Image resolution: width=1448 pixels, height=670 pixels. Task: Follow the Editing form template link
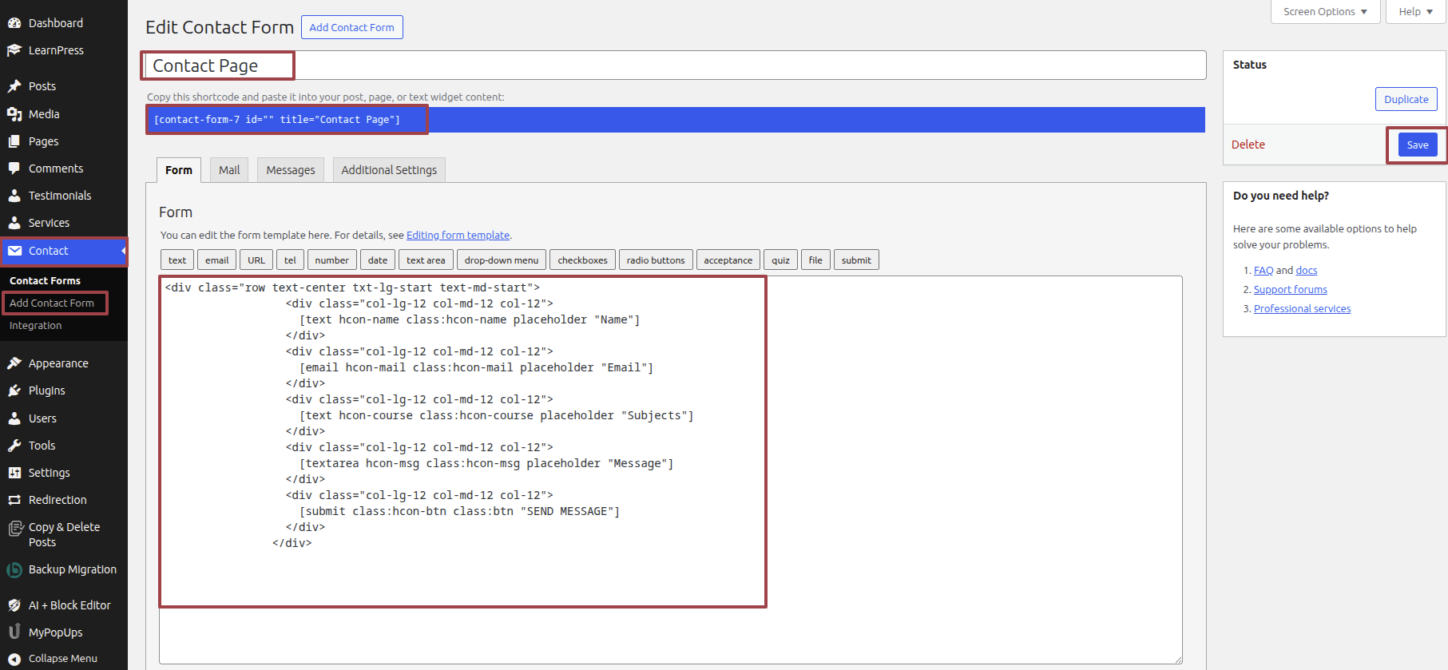458,236
